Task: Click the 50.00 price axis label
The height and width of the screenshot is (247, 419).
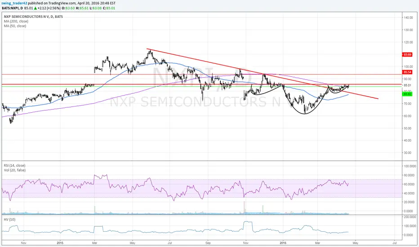Action: pos(408,128)
